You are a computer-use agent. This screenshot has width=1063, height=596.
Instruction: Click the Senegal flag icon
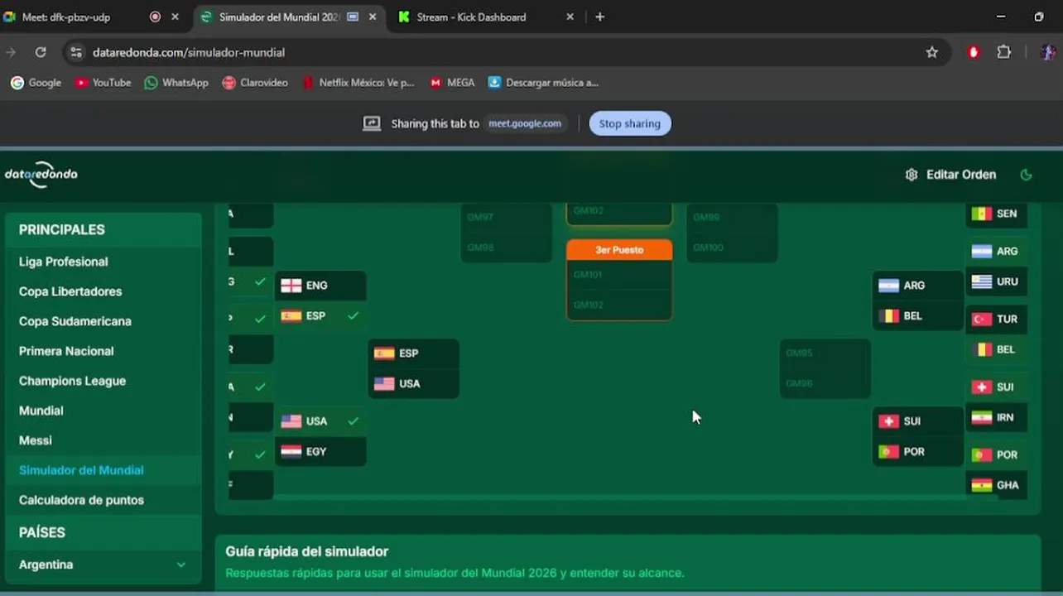(982, 214)
